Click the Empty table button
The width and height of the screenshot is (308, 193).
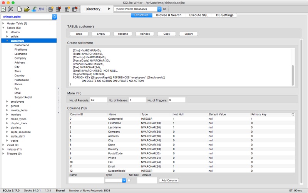point(101,34)
